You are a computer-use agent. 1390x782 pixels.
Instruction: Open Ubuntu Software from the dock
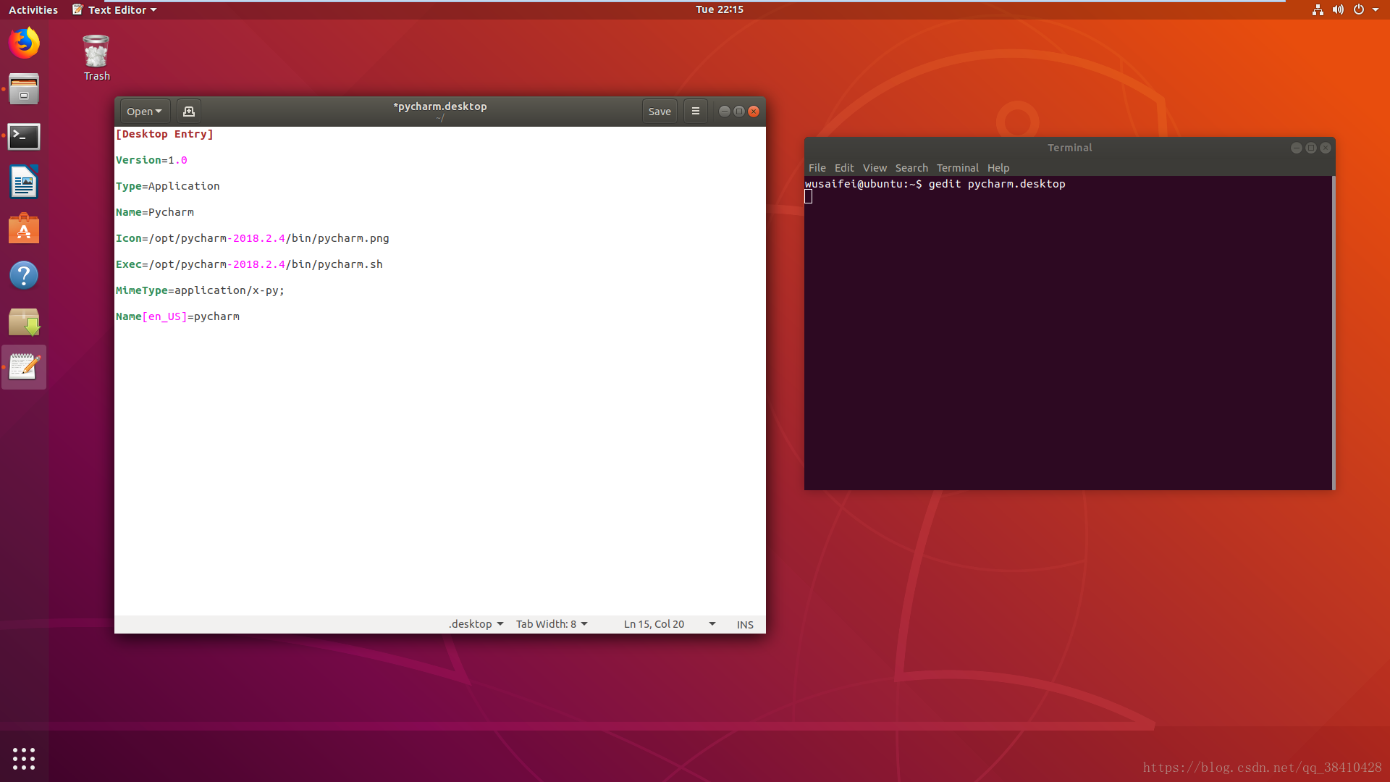[x=24, y=229]
